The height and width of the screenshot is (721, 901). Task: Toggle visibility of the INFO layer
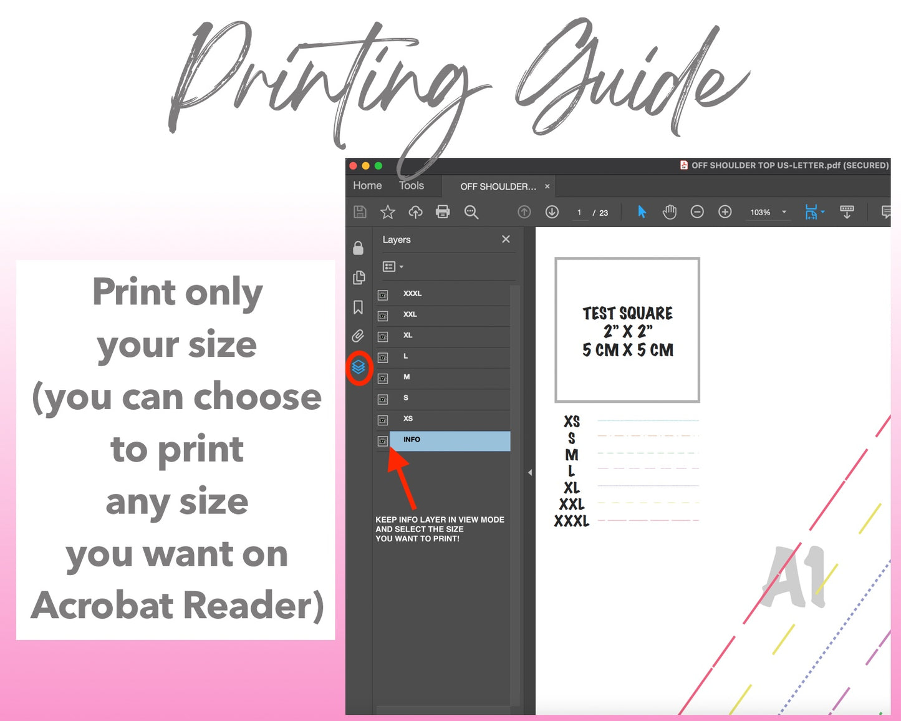coord(383,441)
